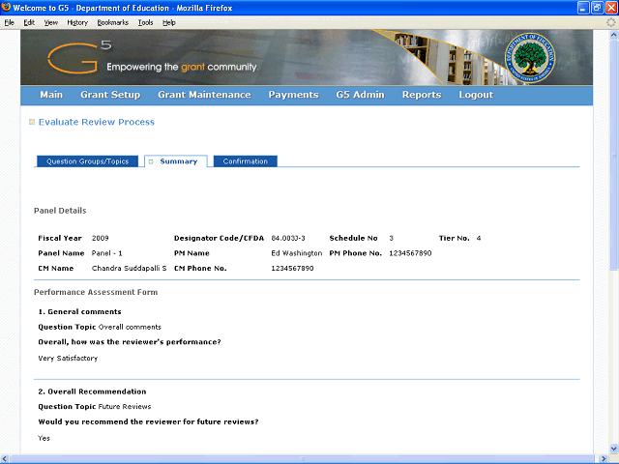Expand the Payments navigation menu
This screenshot has width=619, height=464.
tap(293, 95)
